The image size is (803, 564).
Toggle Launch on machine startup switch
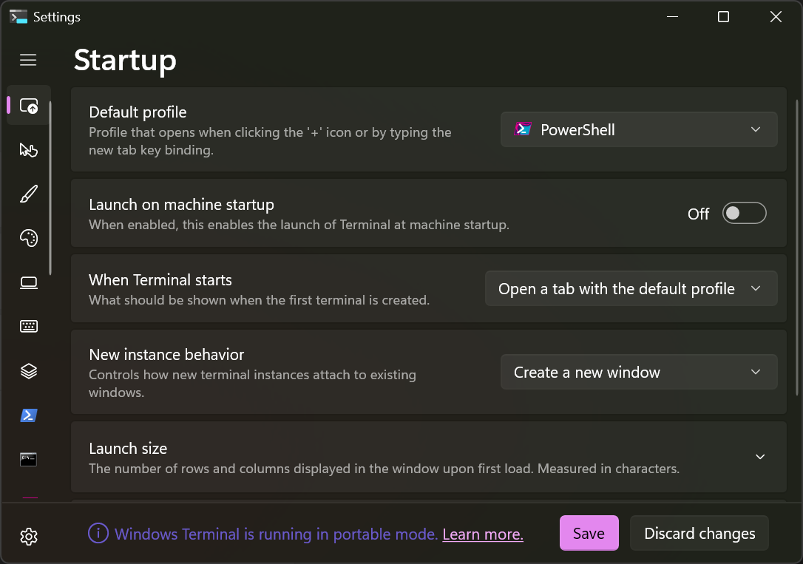coord(744,213)
